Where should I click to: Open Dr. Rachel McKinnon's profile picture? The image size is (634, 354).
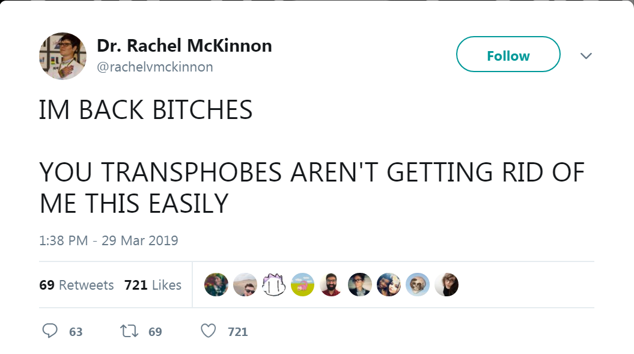[63, 56]
